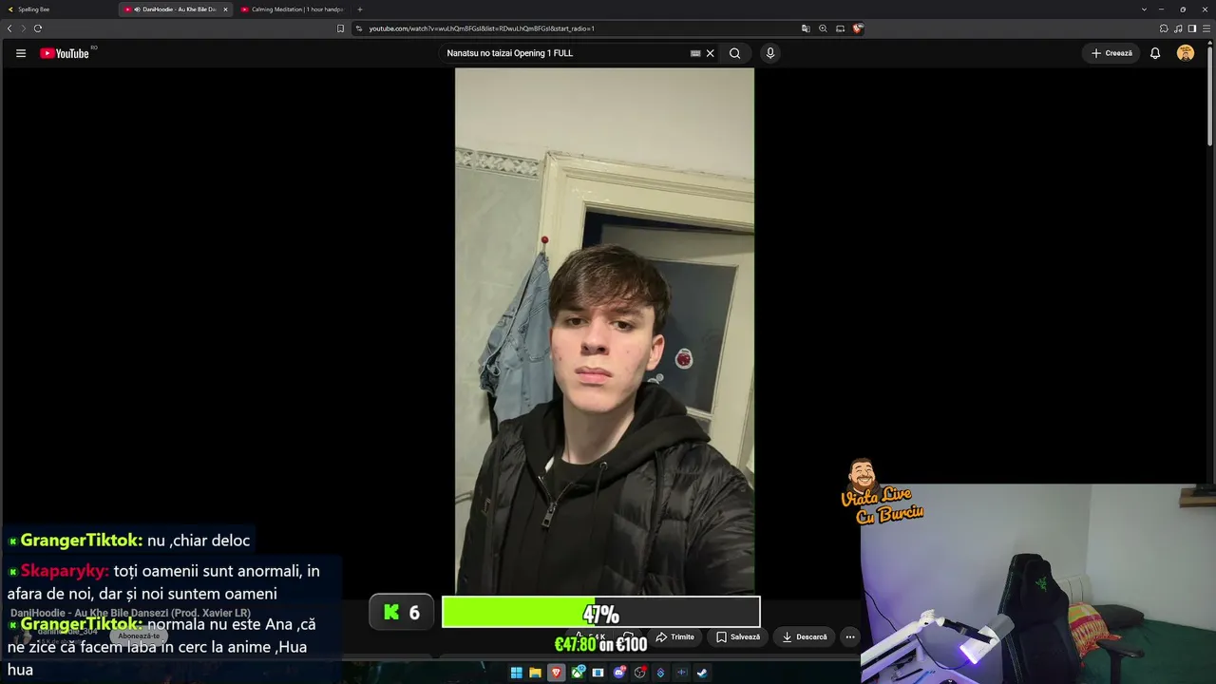Click the €47.80 on €100 goal text
The image size is (1216, 684).
pyautogui.click(x=600, y=644)
